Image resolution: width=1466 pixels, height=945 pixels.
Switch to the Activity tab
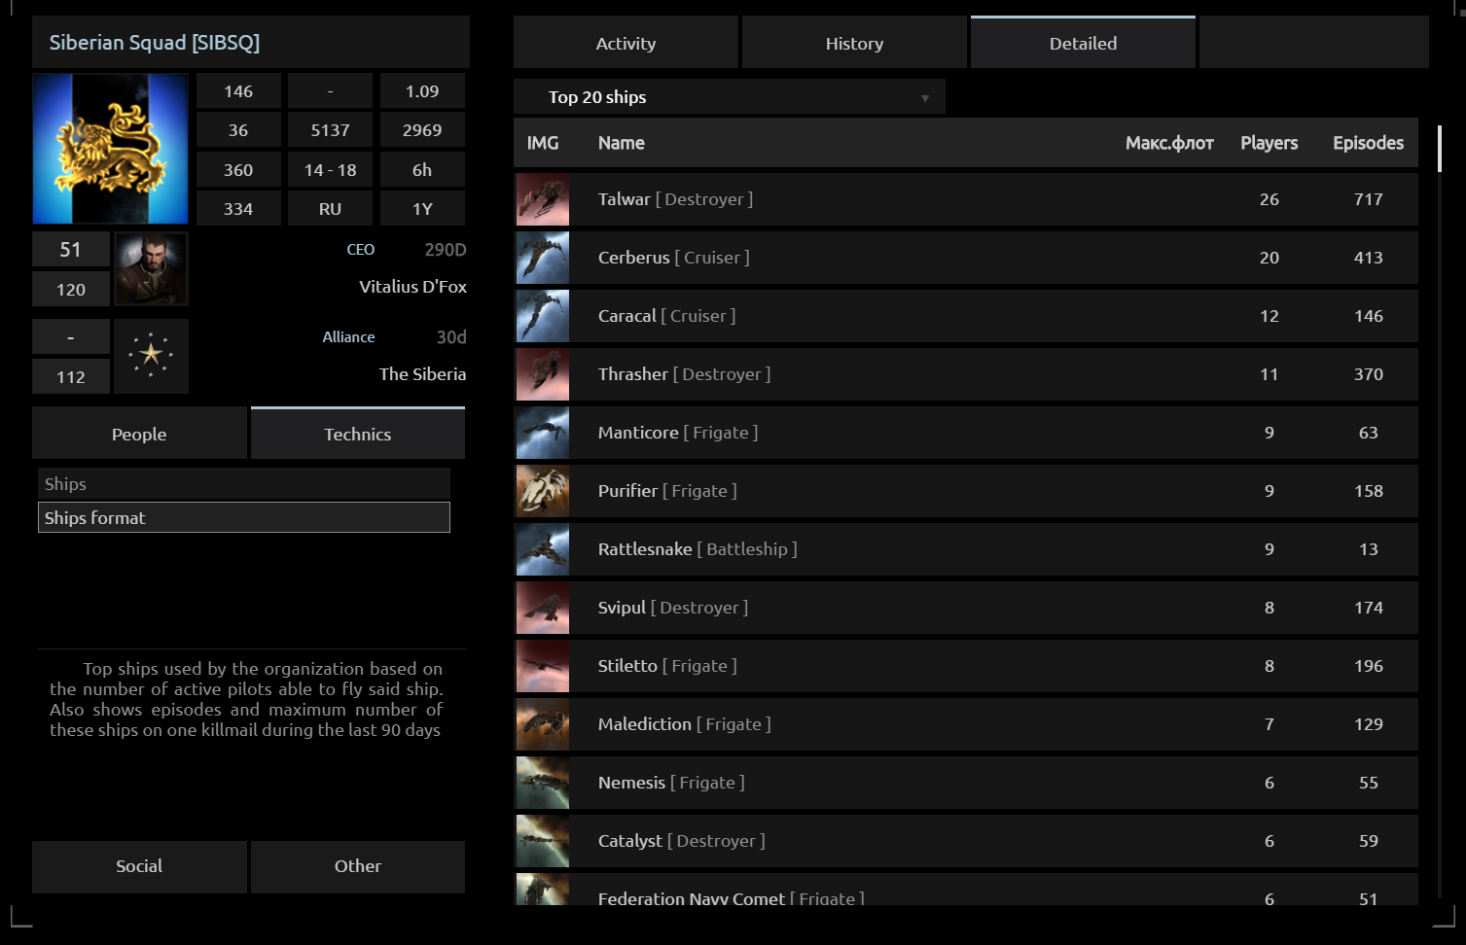click(626, 43)
